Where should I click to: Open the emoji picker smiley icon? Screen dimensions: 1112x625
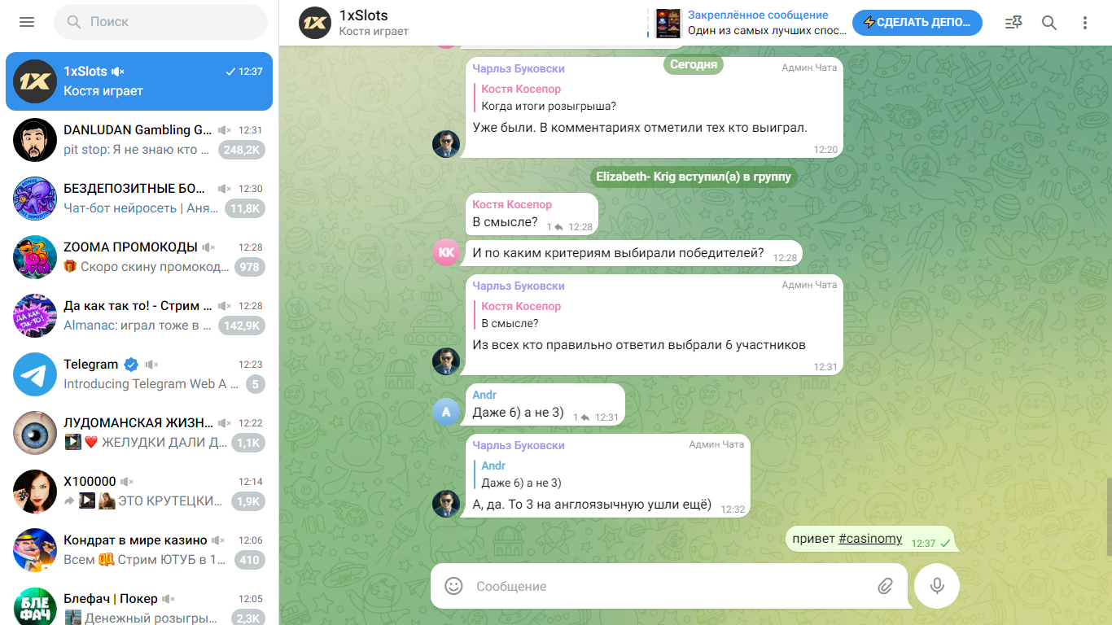pyautogui.click(x=453, y=586)
